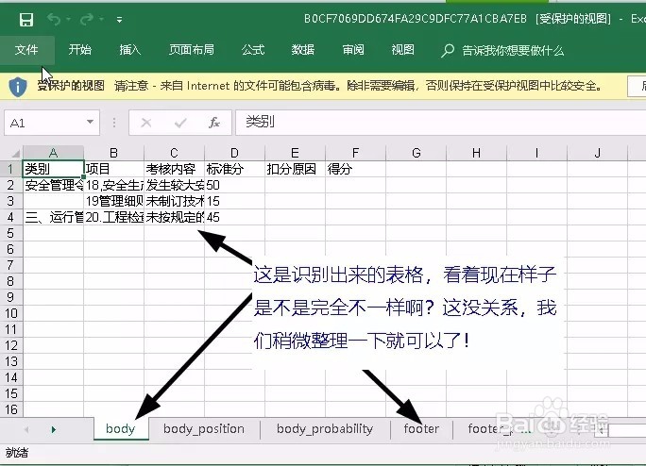
Task: Click the grayed previous-sheet scroll arrow
Action: (x=26, y=430)
